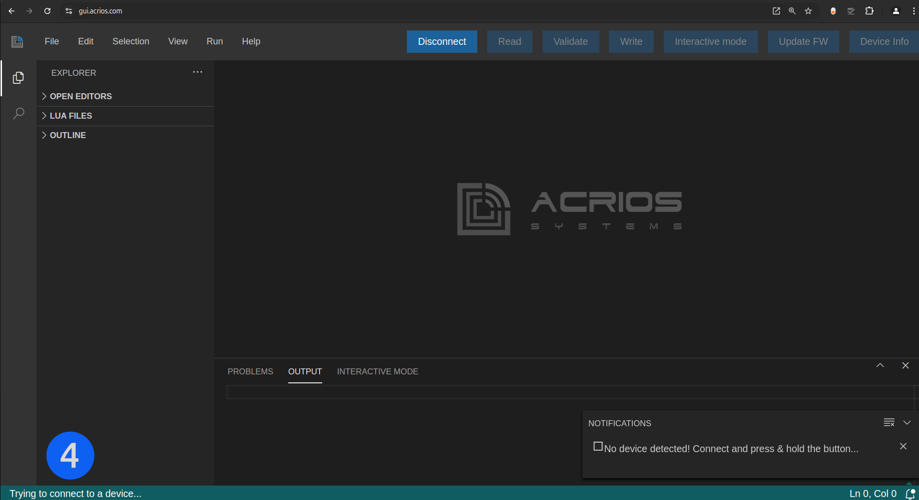Bookmark this page with star icon
This screenshot has width=919, height=500.
pyautogui.click(x=808, y=11)
